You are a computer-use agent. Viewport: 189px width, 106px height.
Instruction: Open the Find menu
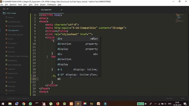(20, 5)
